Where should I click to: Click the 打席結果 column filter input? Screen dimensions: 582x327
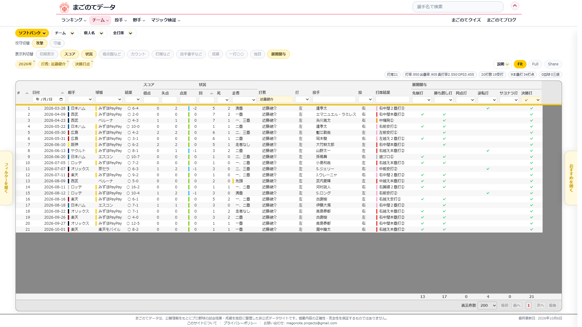coord(393,99)
